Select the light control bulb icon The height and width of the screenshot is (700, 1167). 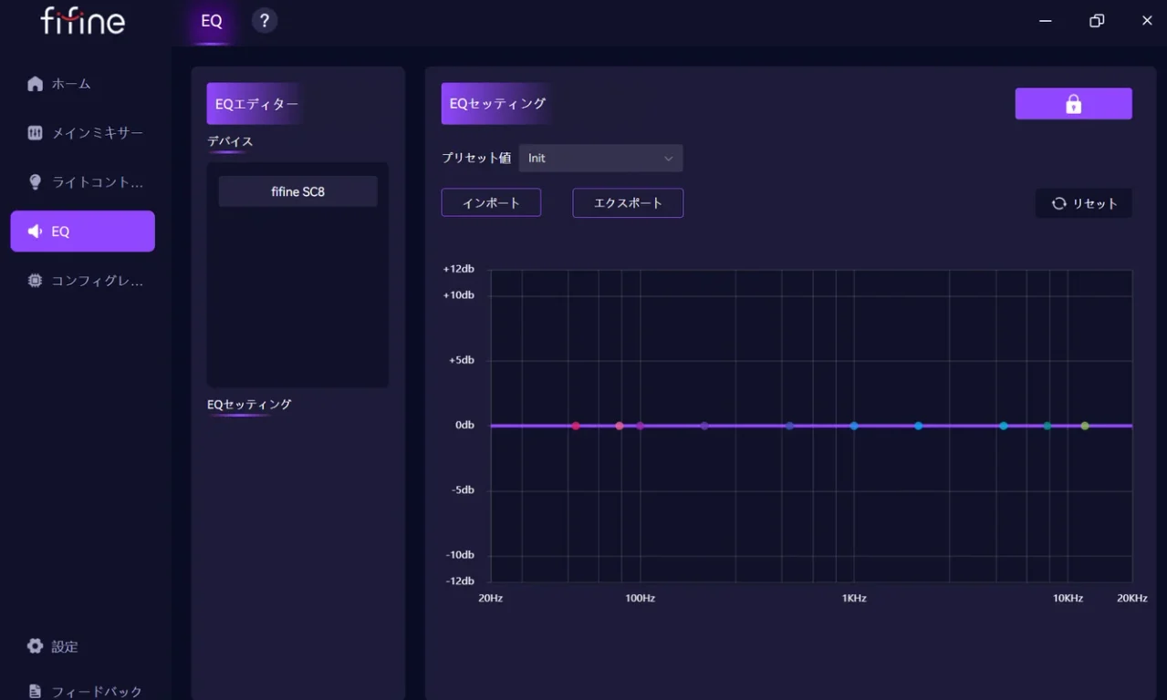tap(35, 182)
